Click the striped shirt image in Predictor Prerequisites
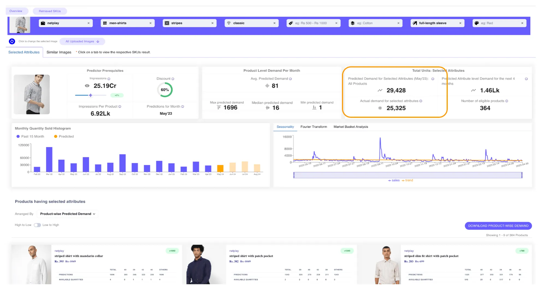Image resolution: width=554 pixels, height=299 pixels. pyautogui.click(x=32, y=94)
